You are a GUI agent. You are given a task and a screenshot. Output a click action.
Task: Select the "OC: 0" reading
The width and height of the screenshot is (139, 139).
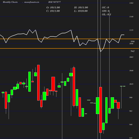click(105, 8)
